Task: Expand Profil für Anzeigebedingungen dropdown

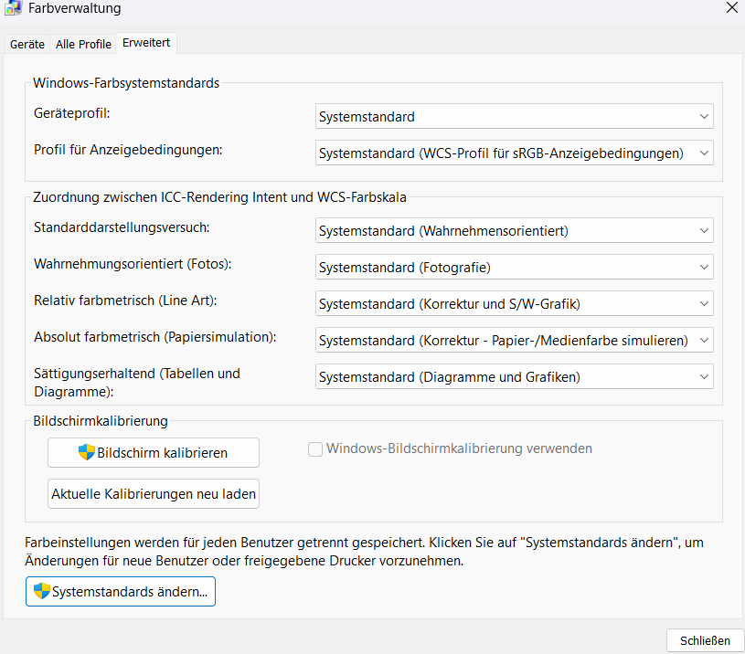Action: [514, 153]
